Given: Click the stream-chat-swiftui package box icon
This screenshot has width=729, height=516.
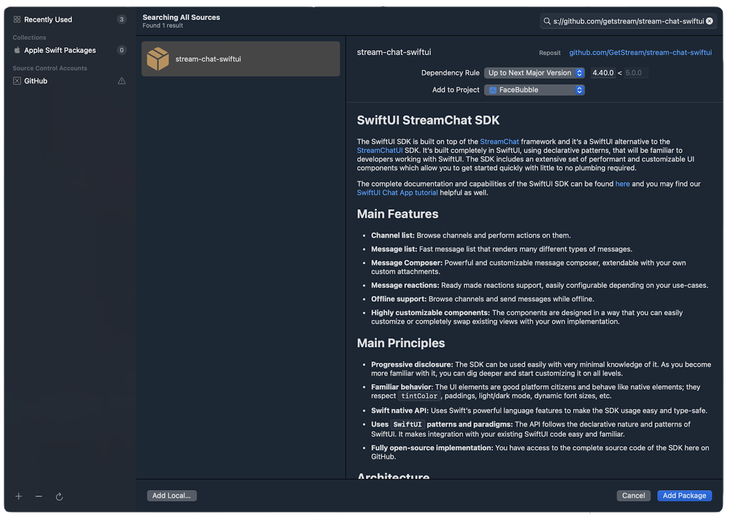Looking at the screenshot, I should (158, 59).
